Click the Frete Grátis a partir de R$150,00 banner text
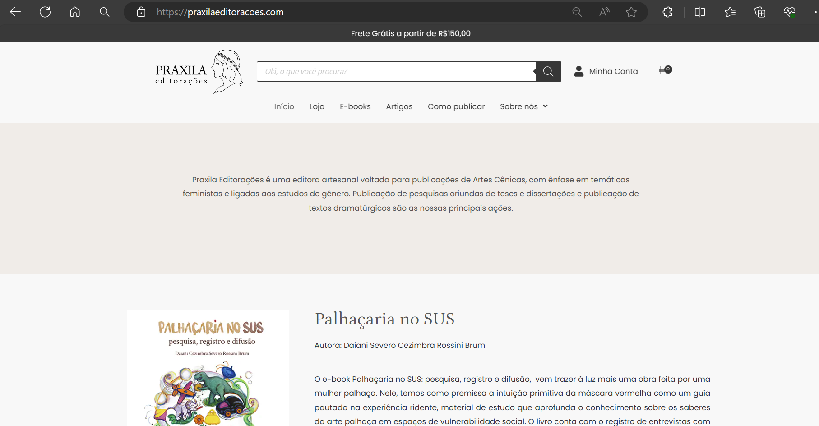The image size is (819, 426). click(411, 33)
